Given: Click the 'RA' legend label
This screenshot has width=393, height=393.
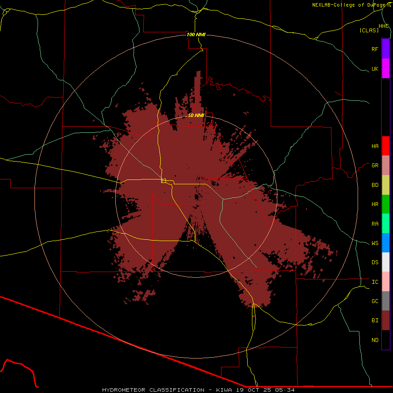Looking at the screenshot, I should tap(375, 224).
